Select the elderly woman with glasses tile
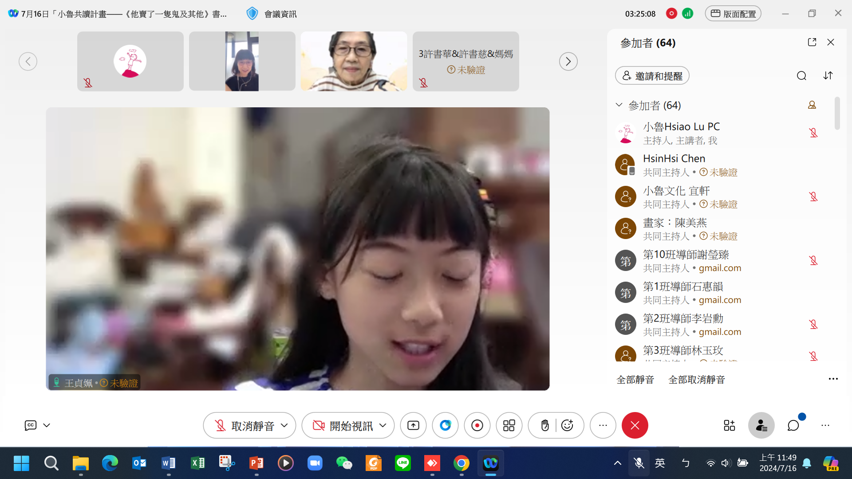Image resolution: width=852 pixels, height=479 pixels. [x=354, y=61]
